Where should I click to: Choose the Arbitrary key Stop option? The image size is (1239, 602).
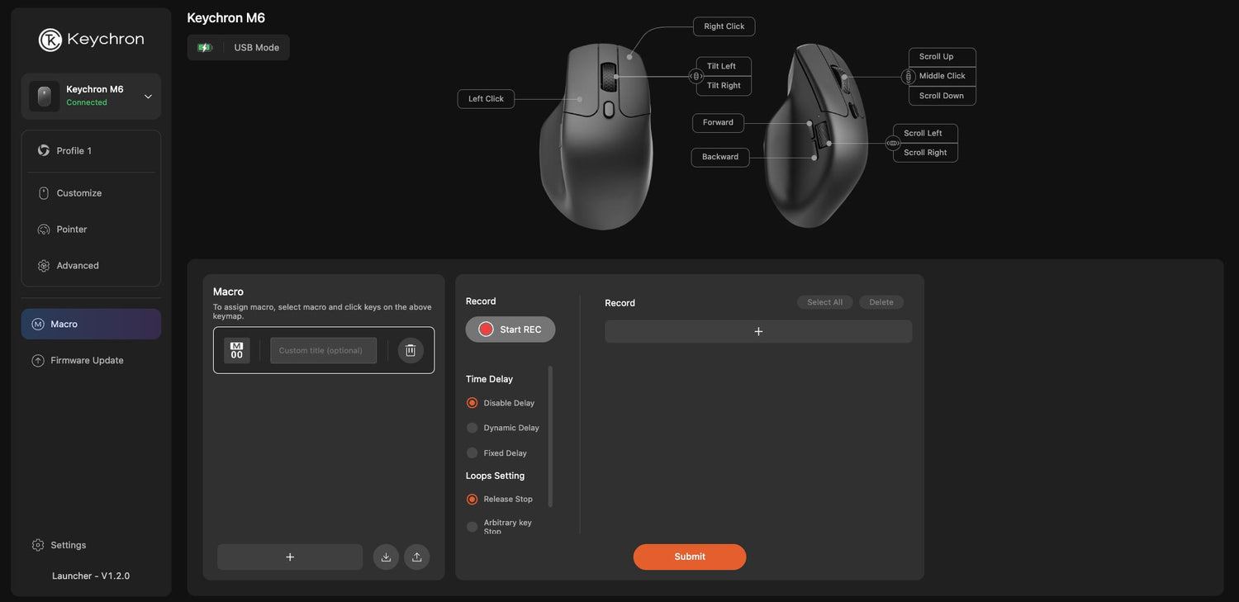tap(472, 527)
